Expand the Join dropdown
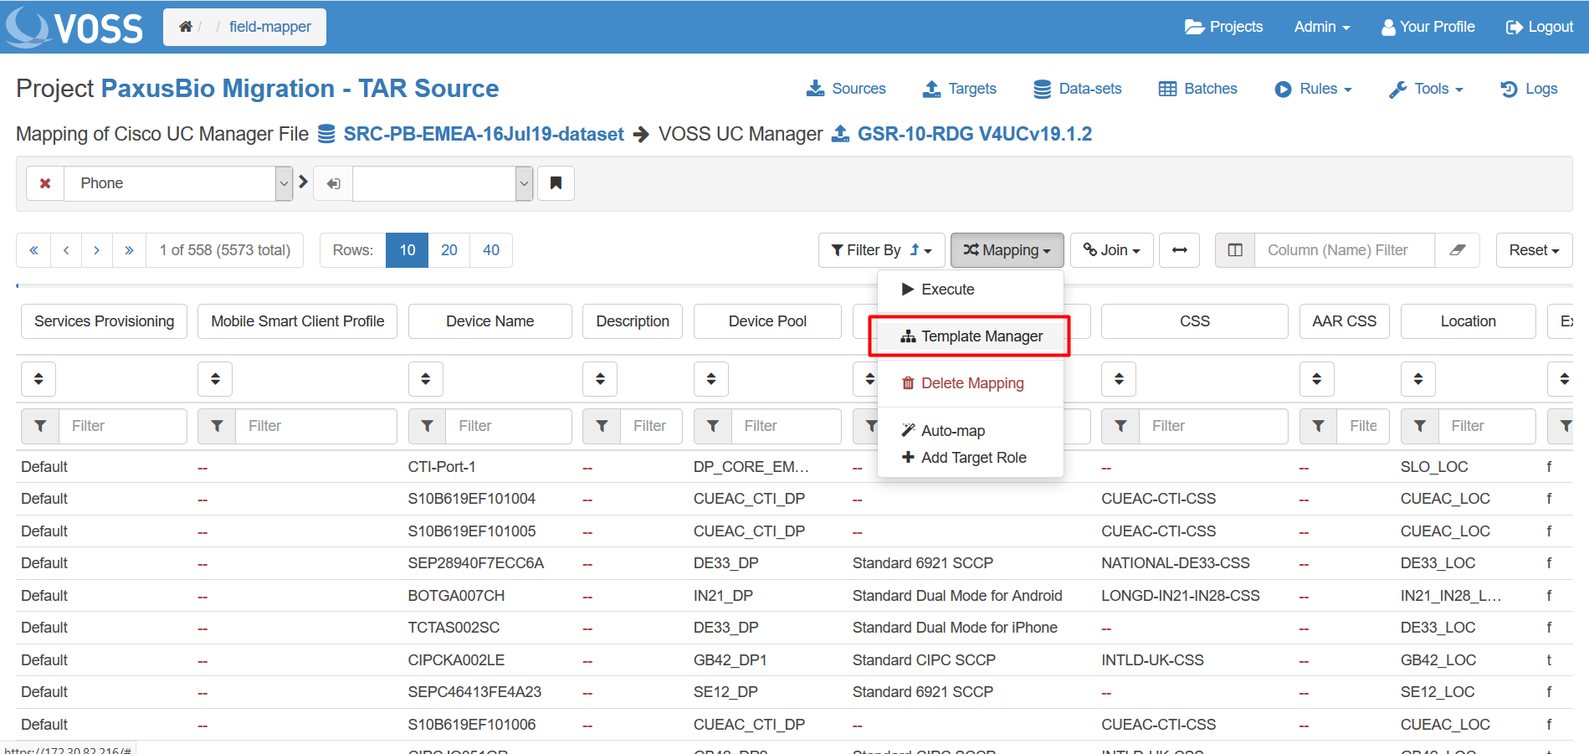 [x=1111, y=250]
